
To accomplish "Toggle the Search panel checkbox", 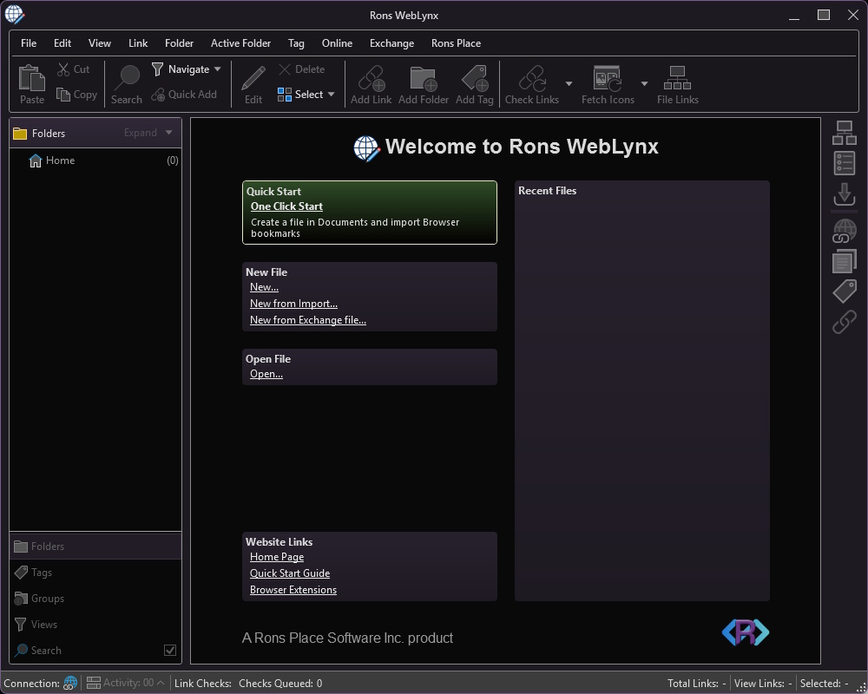I will tap(170, 651).
